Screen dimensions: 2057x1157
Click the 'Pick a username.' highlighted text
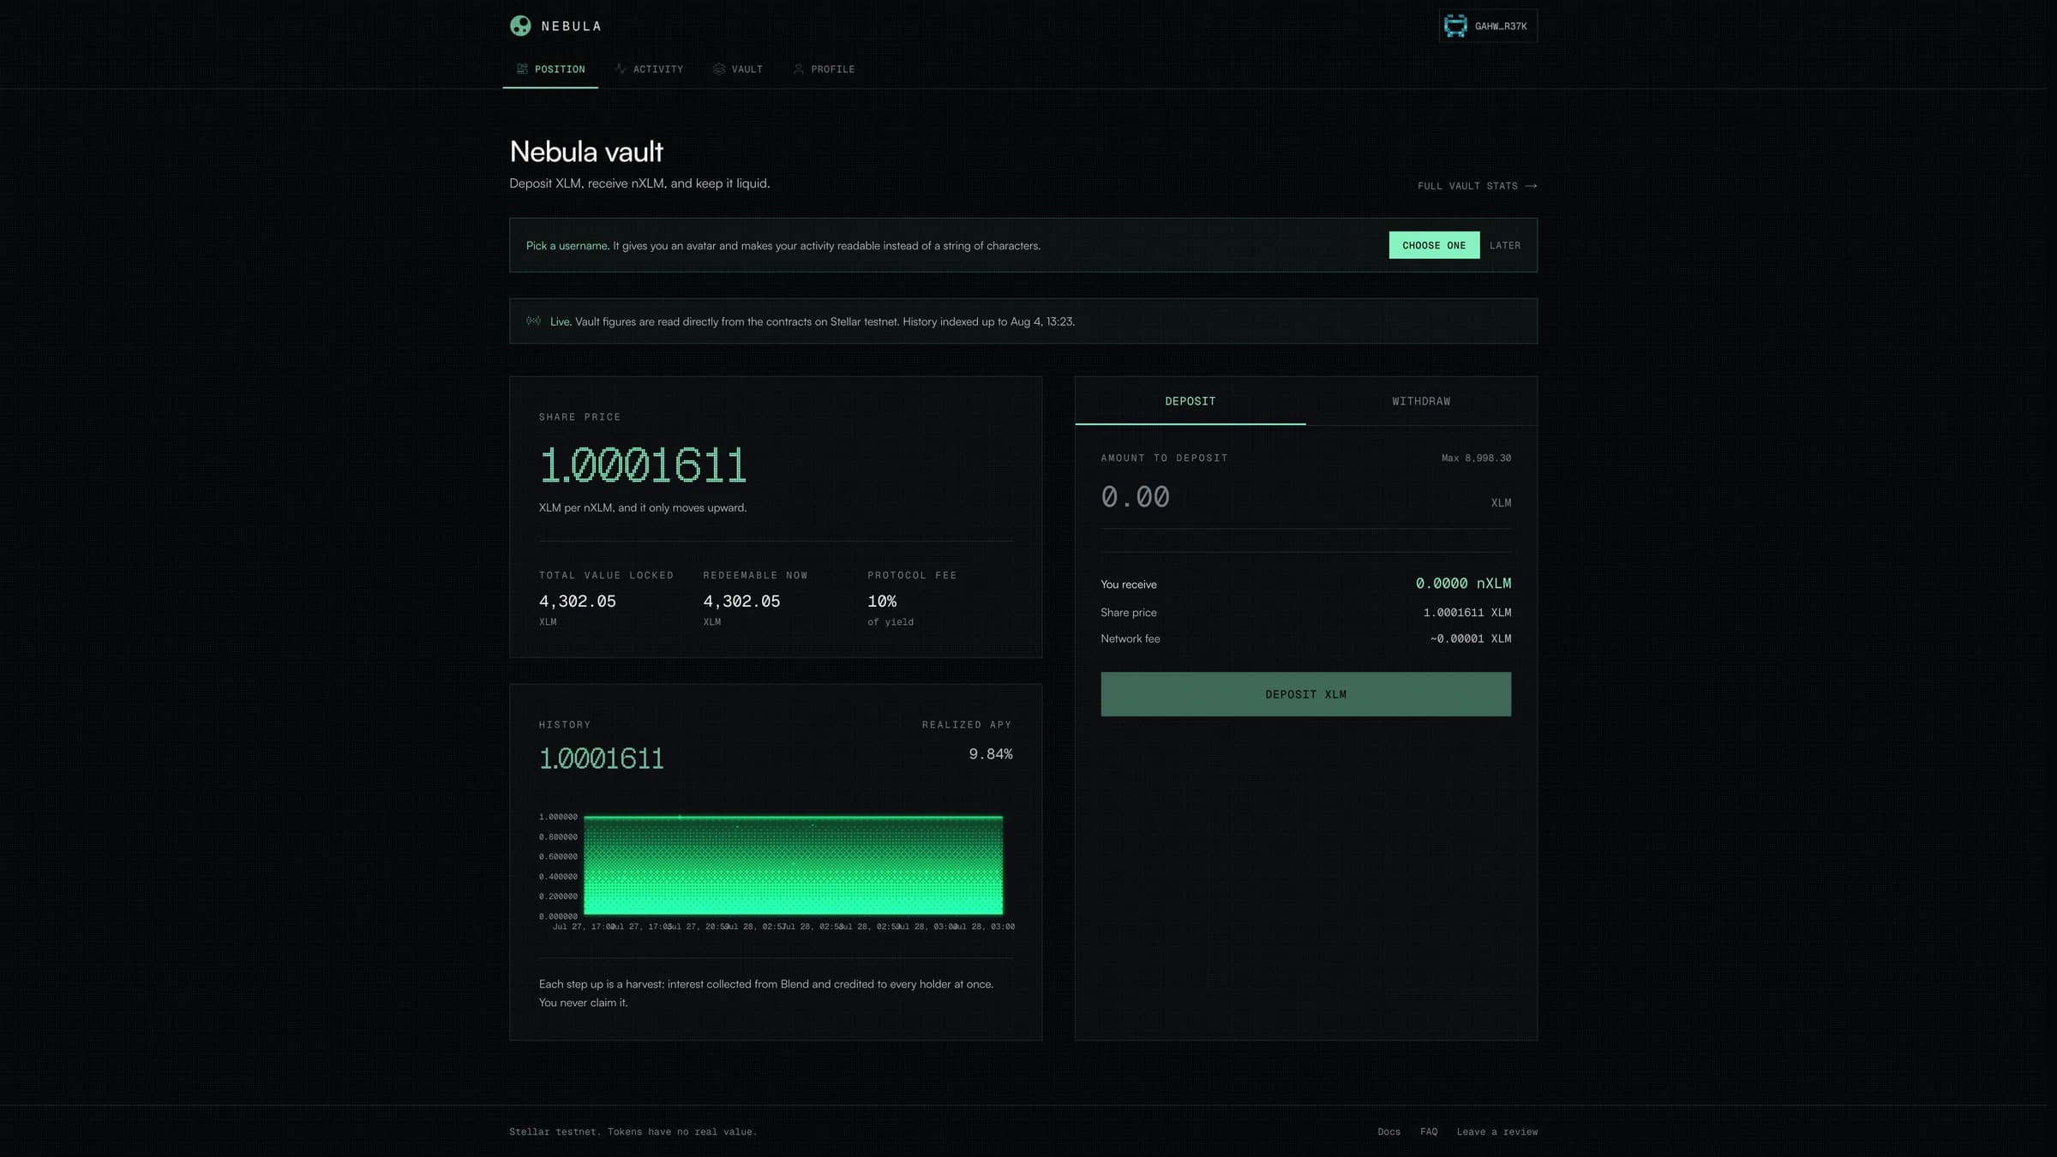point(567,246)
